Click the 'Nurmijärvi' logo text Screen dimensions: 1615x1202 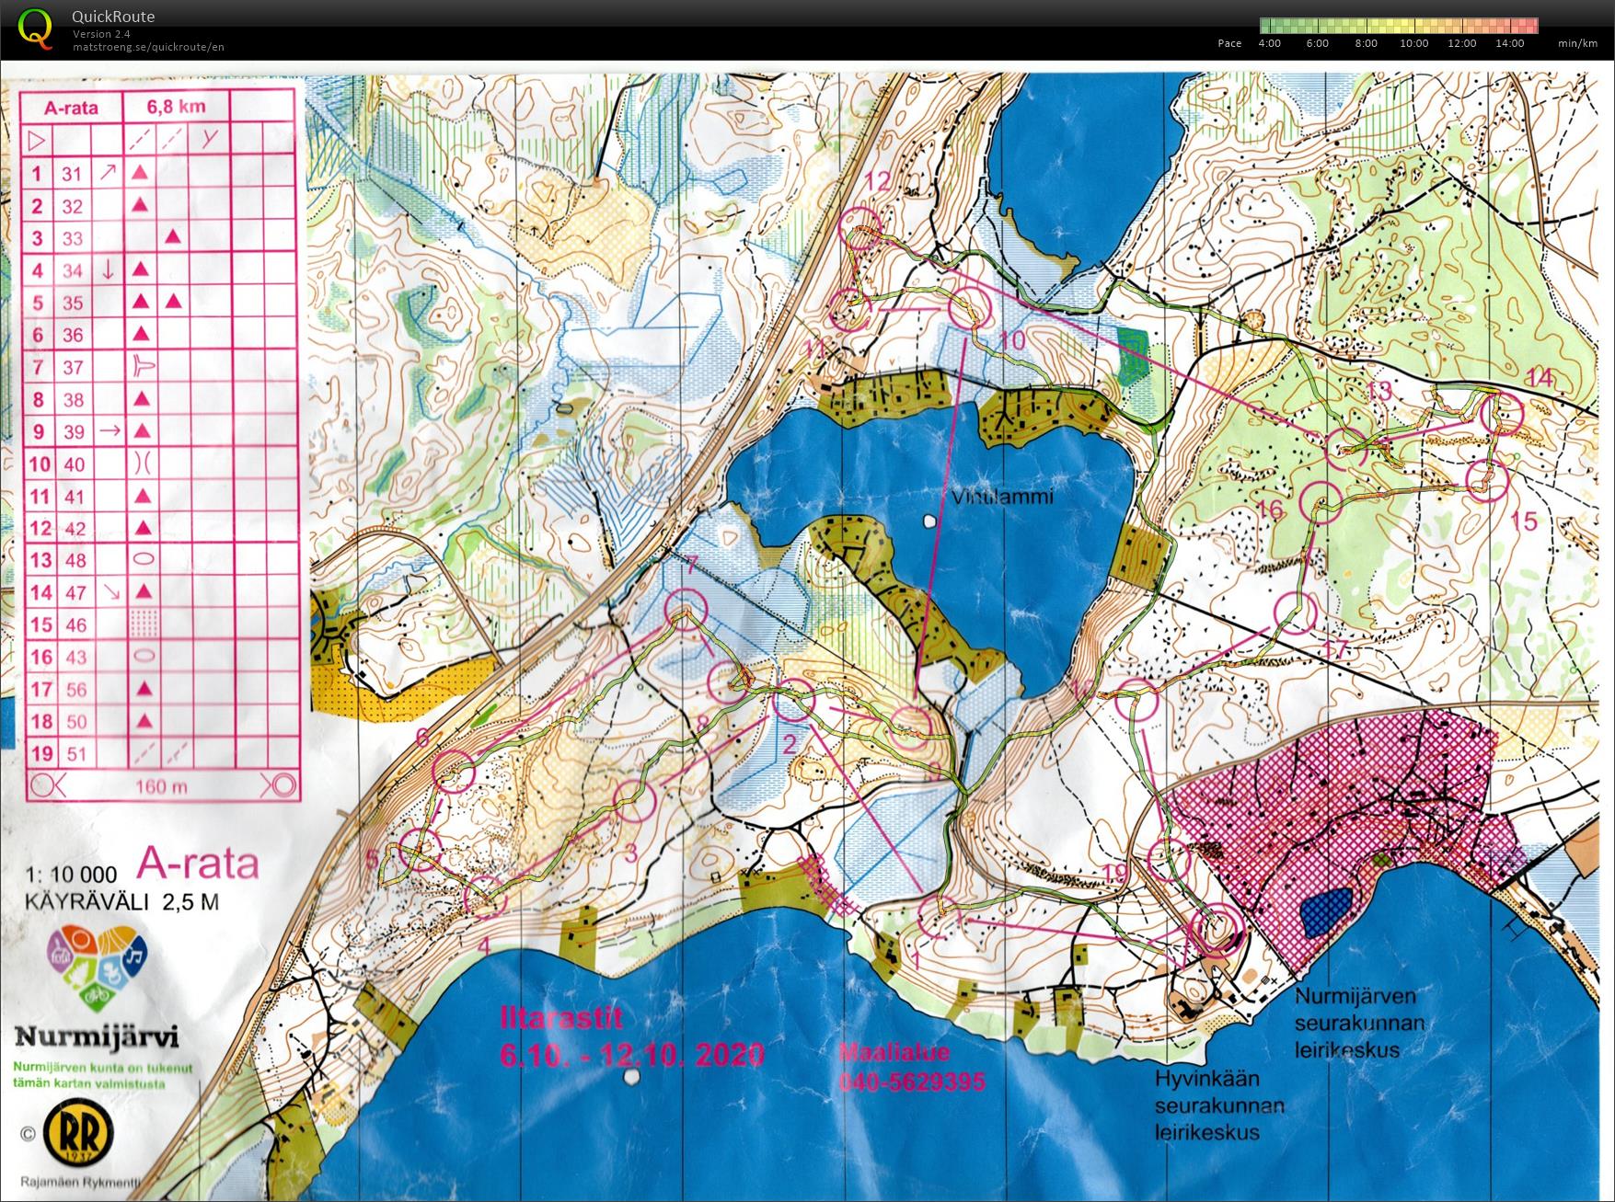(x=97, y=1037)
